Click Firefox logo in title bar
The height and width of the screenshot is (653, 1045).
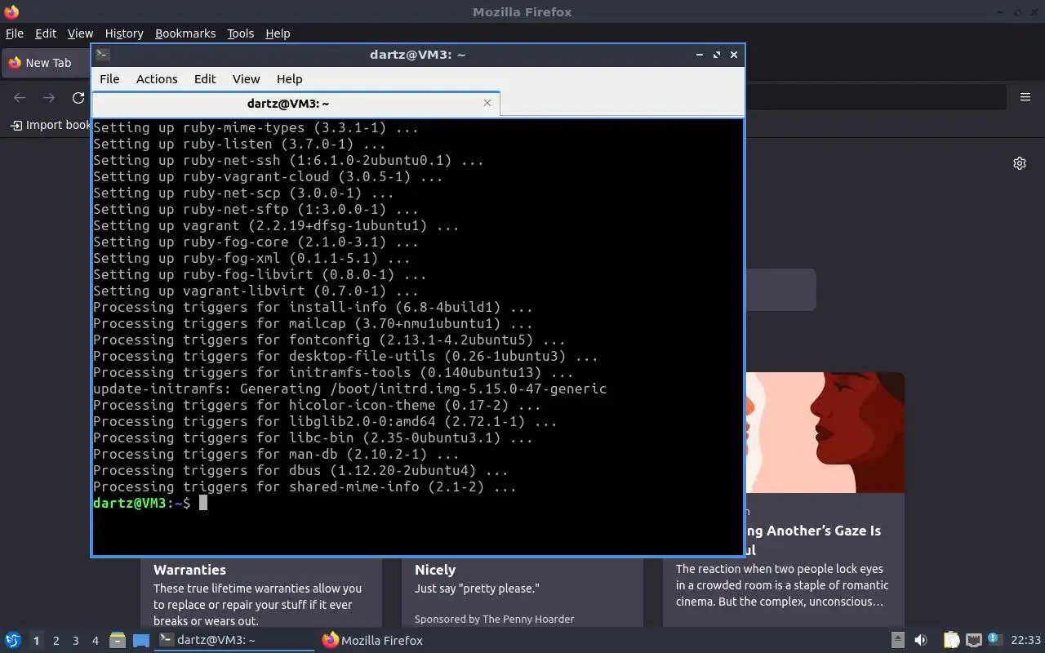tap(11, 11)
